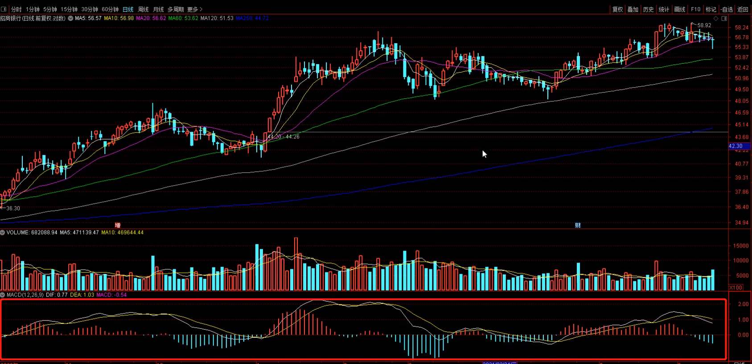752x364 pixels.
Task: Click the 招商银行 chart title text
Action: (x=33, y=18)
